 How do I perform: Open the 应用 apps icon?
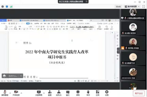coord(97,93)
